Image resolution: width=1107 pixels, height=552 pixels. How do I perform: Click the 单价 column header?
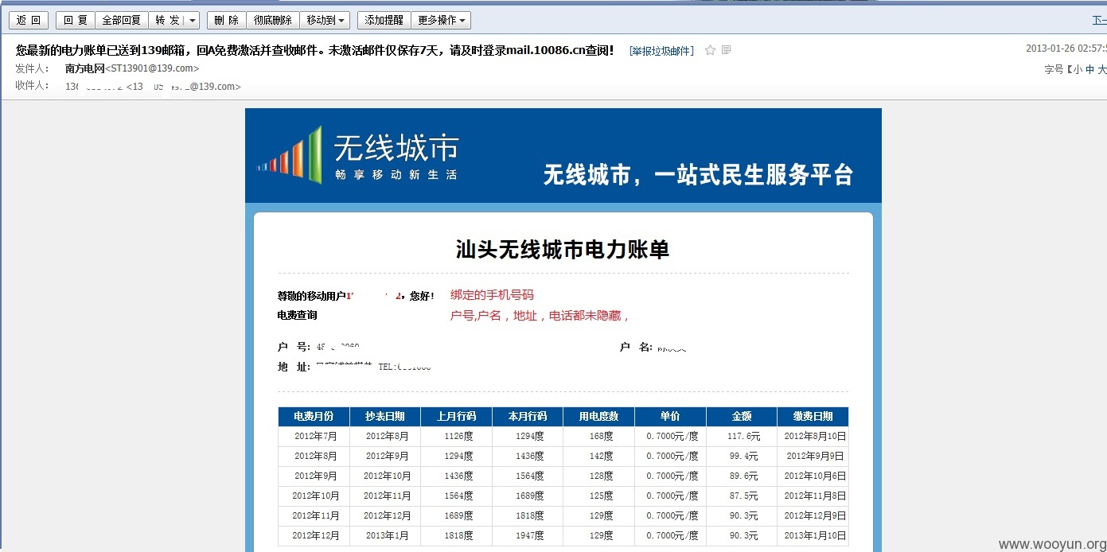[x=670, y=417]
